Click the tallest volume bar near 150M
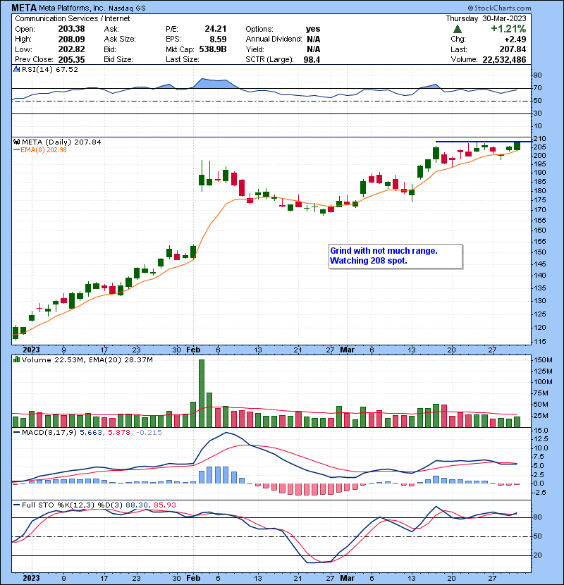Screen dimensions: 564x585 [x=202, y=393]
